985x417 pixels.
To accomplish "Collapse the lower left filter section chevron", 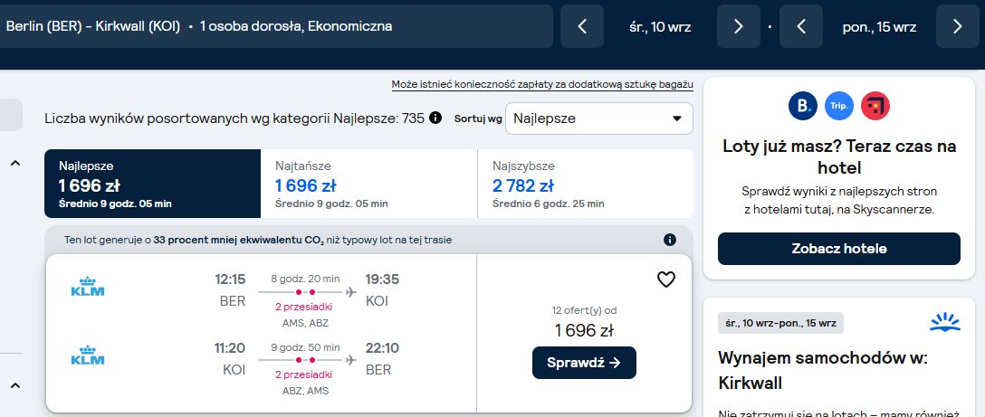I will [x=15, y=385].
